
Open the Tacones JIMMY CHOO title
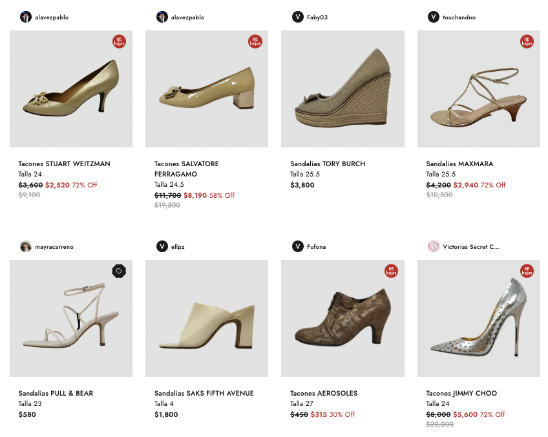(461, 393)
